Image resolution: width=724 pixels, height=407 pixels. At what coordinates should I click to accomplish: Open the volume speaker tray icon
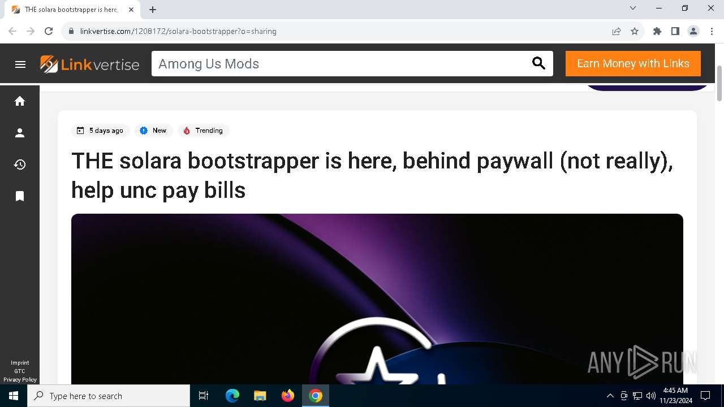pos(651,396)
